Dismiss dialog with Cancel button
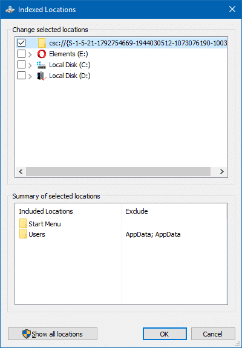Viewport: 242px width, 348px height. click(x=213, y=334)
